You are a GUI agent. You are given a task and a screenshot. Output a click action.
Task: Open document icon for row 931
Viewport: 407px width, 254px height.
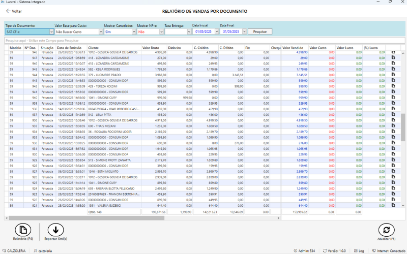tap(393, 148)
